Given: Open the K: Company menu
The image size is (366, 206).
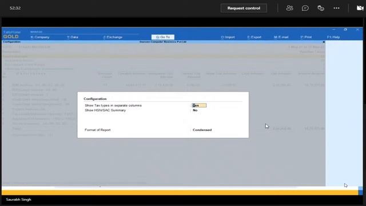Looking at the screenshot, I should click(x=40, y=37).
